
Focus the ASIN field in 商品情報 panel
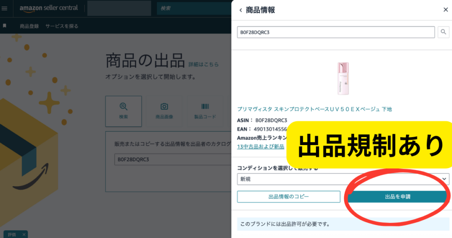335,32
